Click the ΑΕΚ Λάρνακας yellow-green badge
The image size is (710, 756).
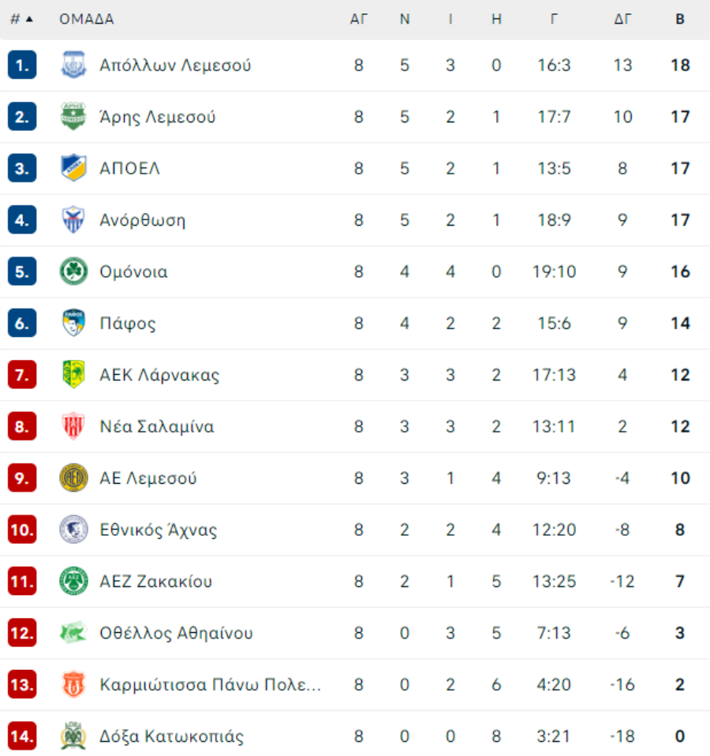73,374
